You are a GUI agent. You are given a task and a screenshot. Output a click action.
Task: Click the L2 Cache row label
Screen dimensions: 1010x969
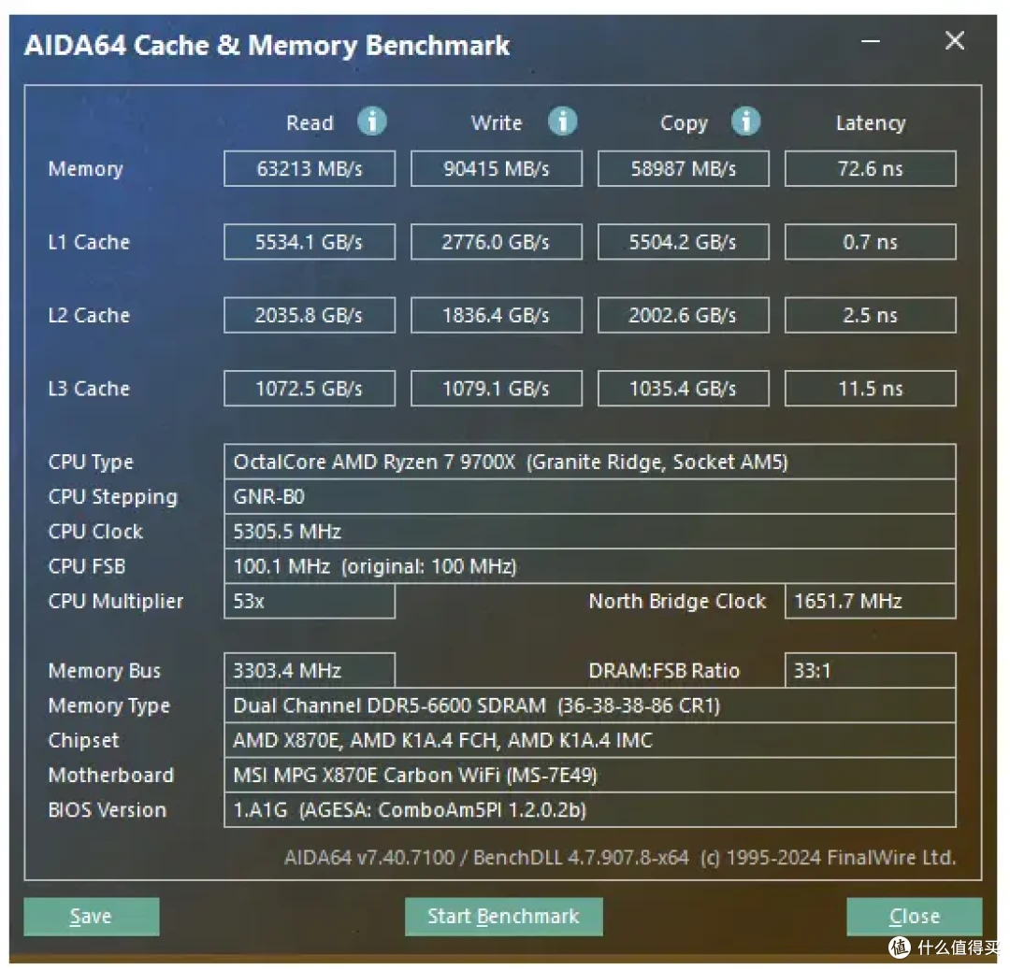pos(89,315)
